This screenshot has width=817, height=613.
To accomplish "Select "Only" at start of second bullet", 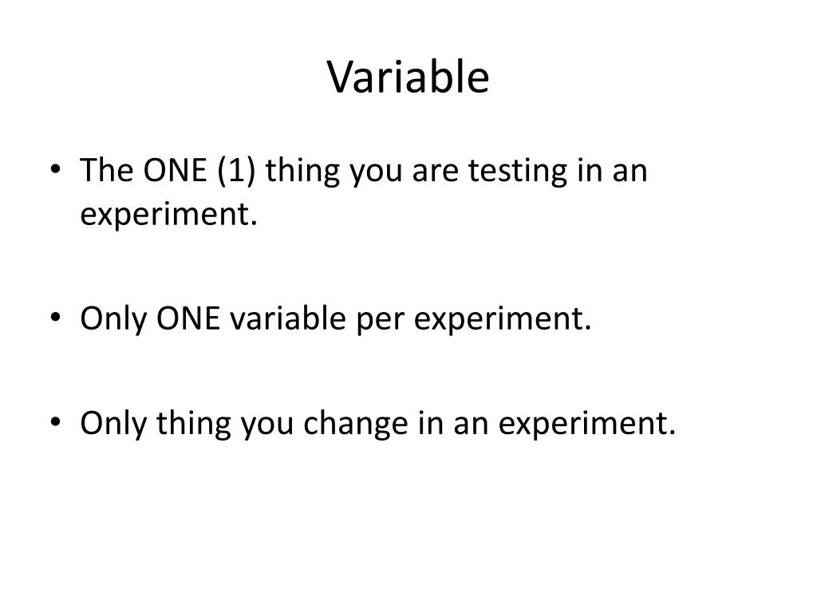I will coord(113,319).
